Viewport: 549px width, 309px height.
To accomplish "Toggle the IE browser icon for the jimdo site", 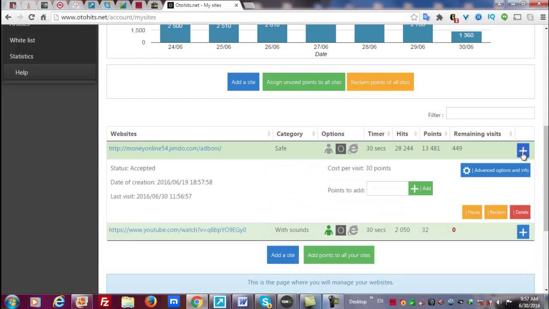I will click(353, 149).
